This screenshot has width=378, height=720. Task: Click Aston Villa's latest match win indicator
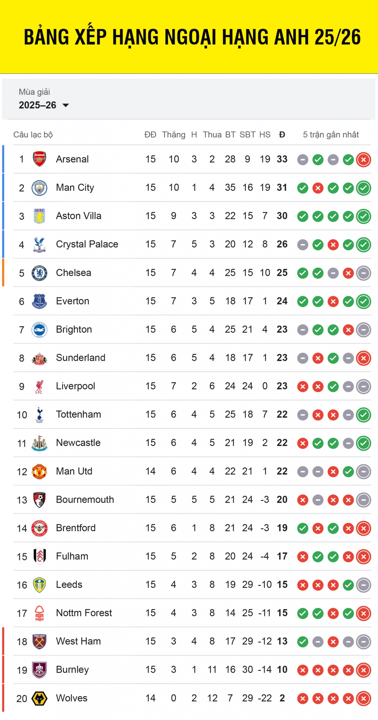(364, 217)
